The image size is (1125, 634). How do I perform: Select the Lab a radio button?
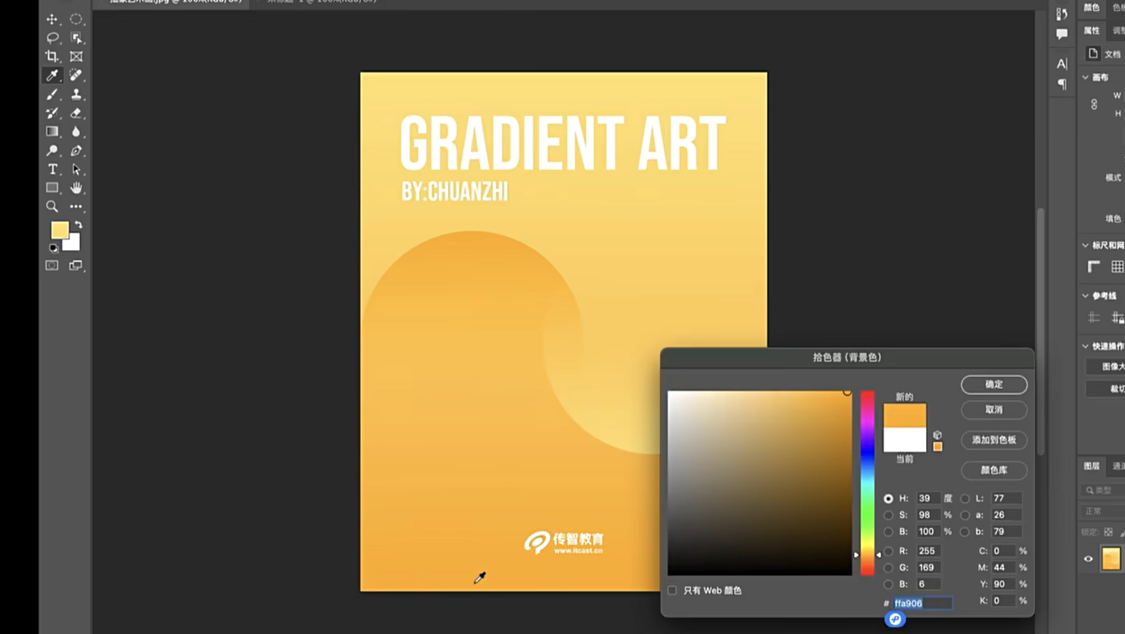tap(966, 515)
